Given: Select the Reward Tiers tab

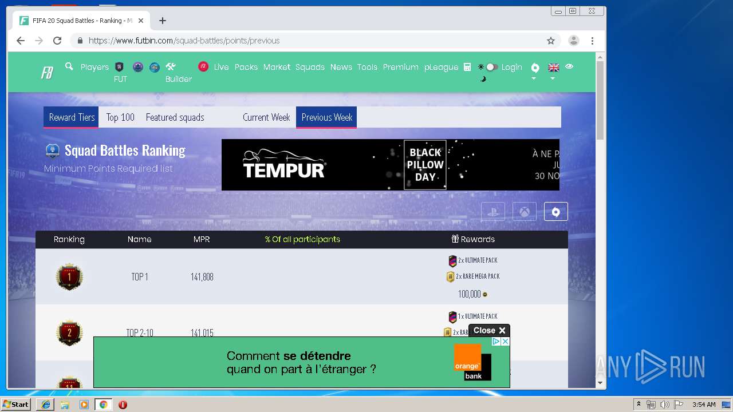Looking at the screenshot, I should point(72,117).
